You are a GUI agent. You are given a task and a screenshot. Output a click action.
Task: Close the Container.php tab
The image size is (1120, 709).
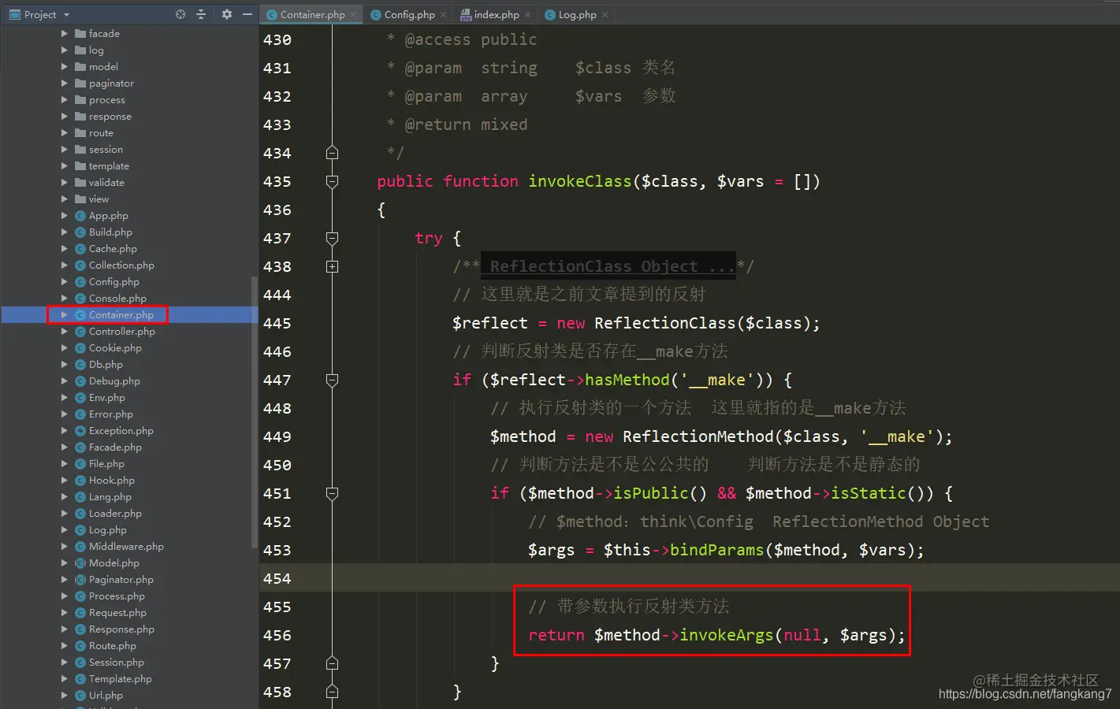coord(353,14)
